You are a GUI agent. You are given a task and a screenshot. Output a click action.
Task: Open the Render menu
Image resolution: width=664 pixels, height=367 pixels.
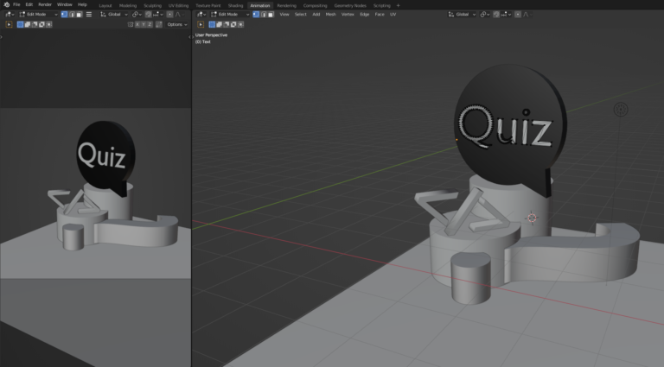coord(45,4)
